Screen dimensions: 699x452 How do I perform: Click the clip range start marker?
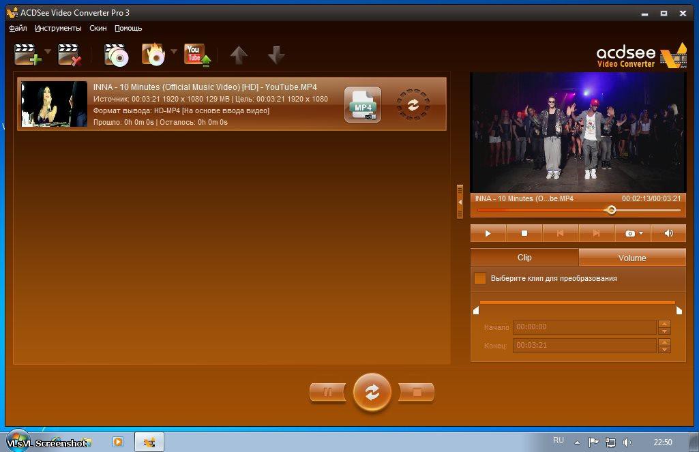[475, 310]
